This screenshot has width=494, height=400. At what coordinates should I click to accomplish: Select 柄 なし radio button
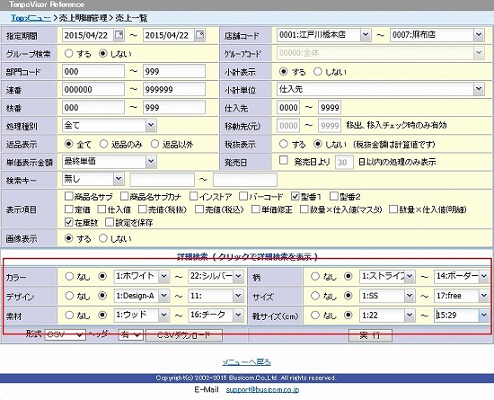point(315,277)
